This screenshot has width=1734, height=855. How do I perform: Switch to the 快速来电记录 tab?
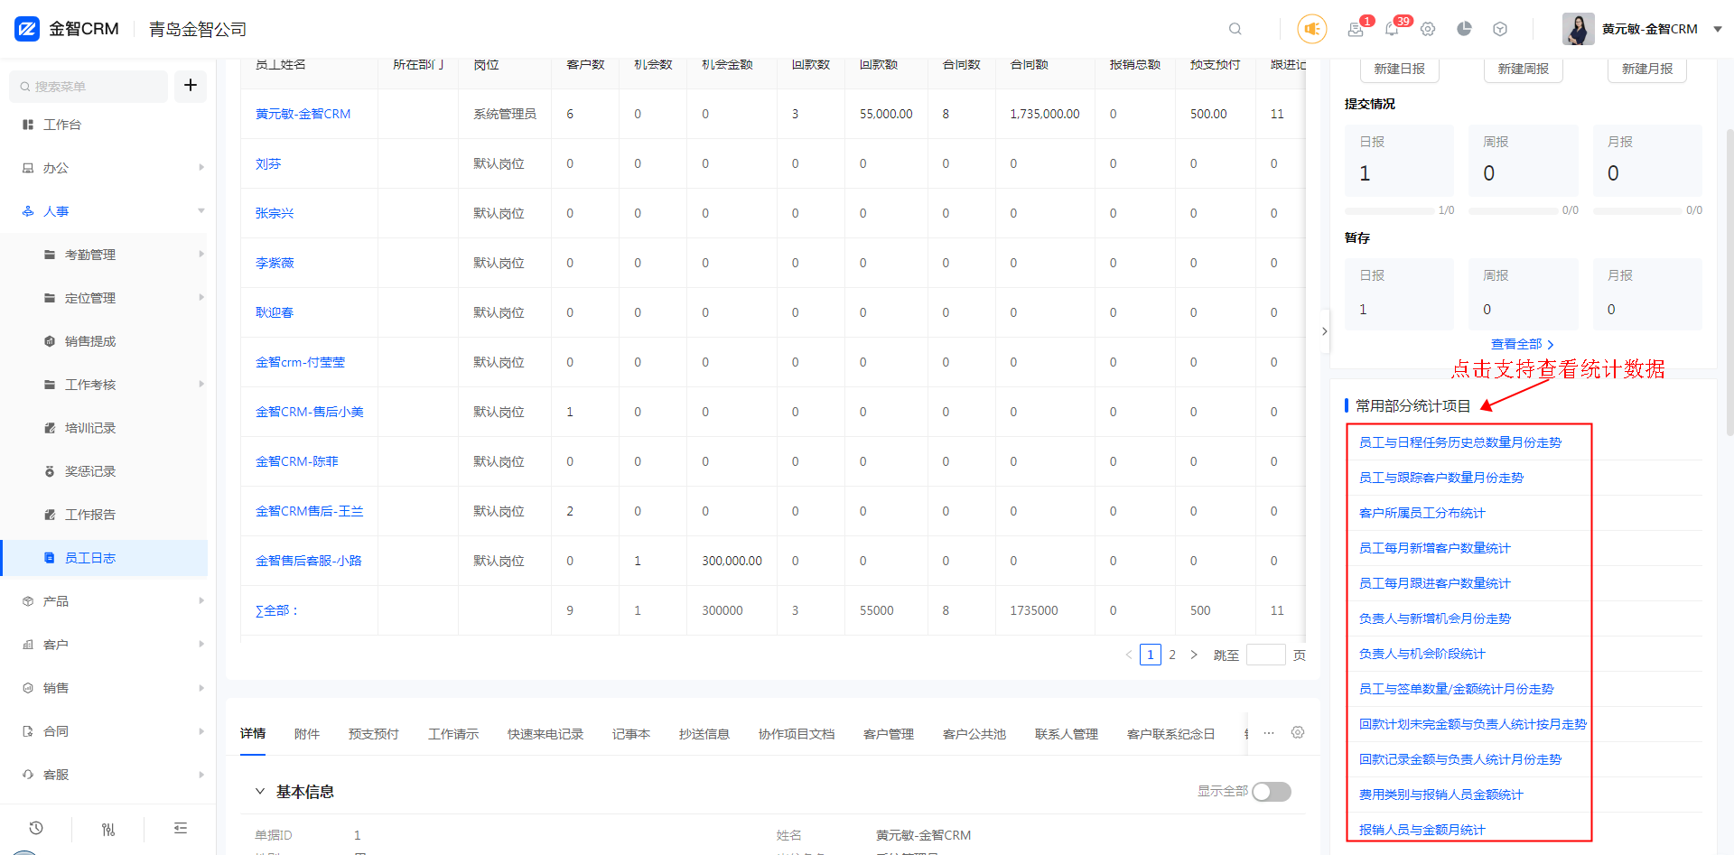point(545,734)
